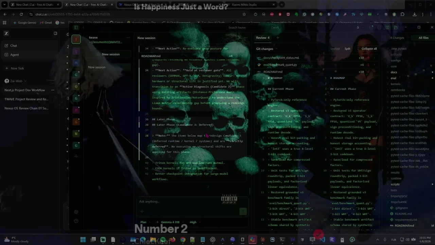Open the weather widget in taskbar

tap(16, 240)
